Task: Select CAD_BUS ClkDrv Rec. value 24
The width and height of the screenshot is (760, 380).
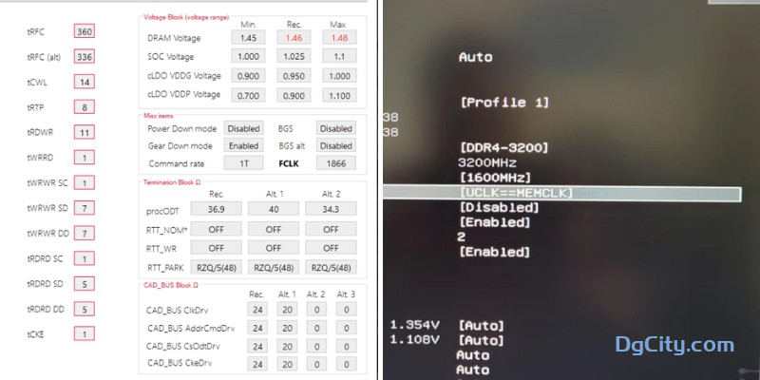Action: (257, 310)
